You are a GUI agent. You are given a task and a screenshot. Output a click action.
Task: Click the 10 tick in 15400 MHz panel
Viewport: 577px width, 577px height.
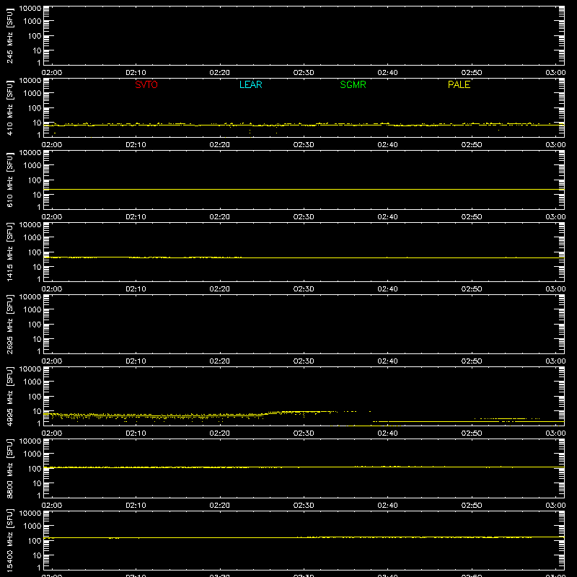point(38,555)
